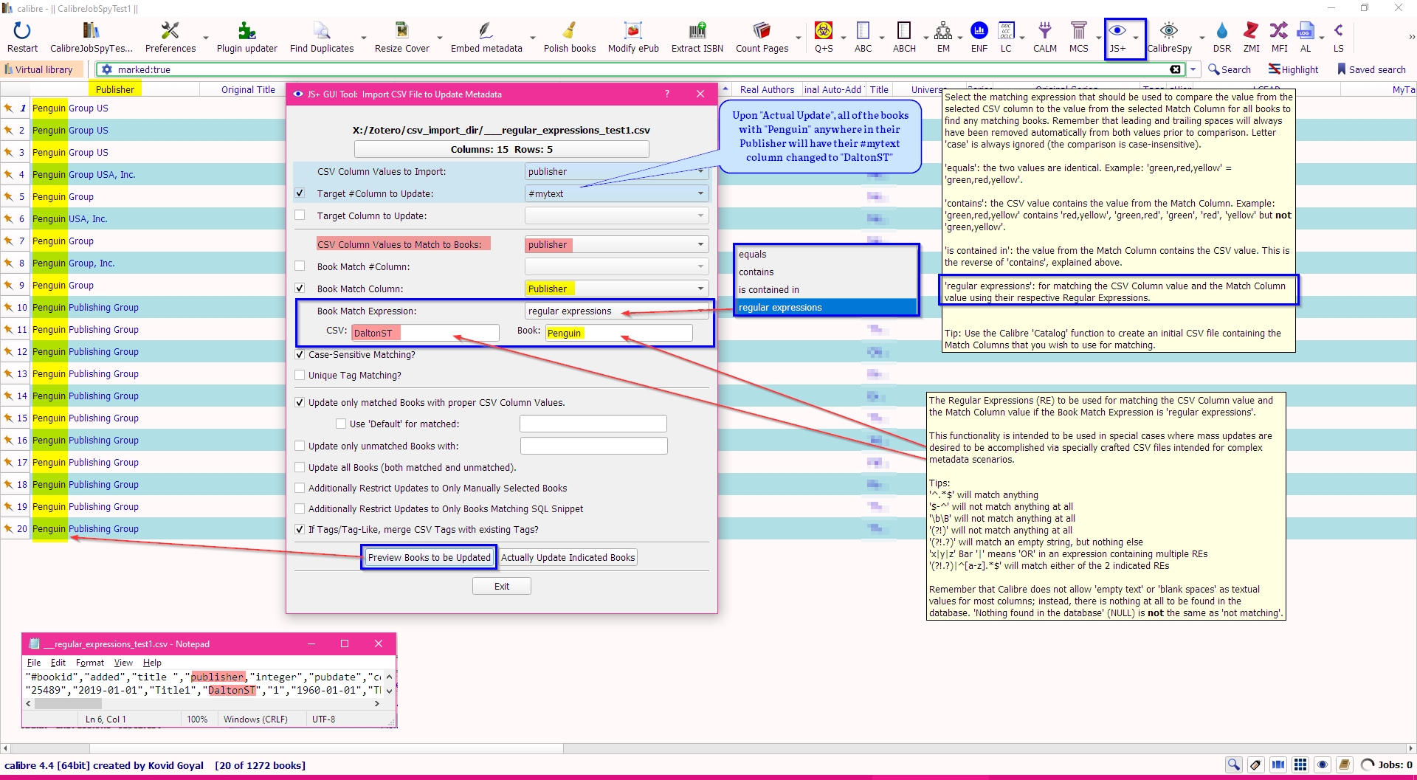Enable Unique Tag Matching checkbox
Viewport: 1417px width, 780px height.
point(300,375)
